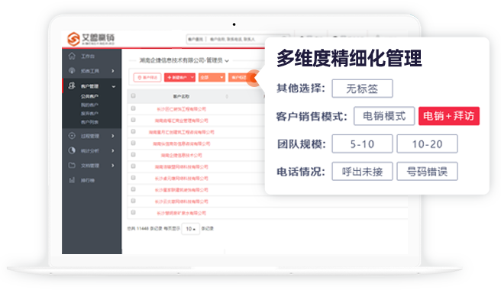
Task: Collapse the 客户管理 menu chevron
Action: [x=114, y=86]
